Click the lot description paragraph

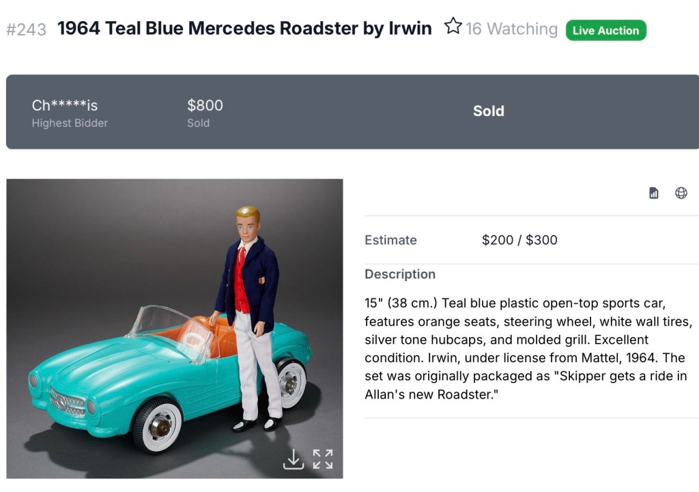[x=526, y=348]
